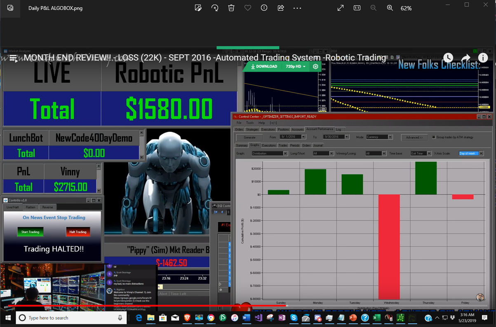Click the Windows Start button
Viewport: 496px width, 327px height.
click(x=8, y=318)
